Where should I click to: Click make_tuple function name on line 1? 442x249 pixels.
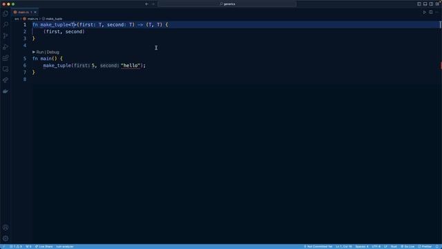[54, 25]
